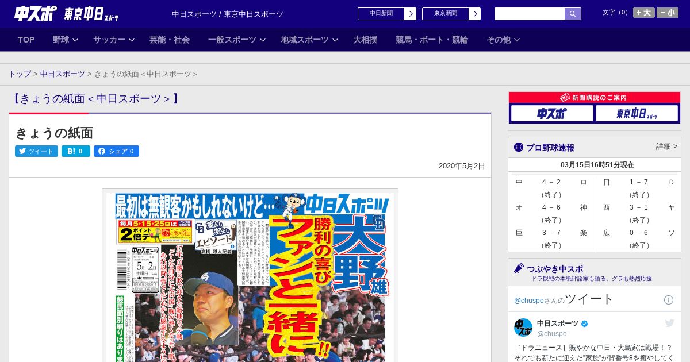Open the newspaper front page image
This screenshot has width=690, height=362.
250,277
